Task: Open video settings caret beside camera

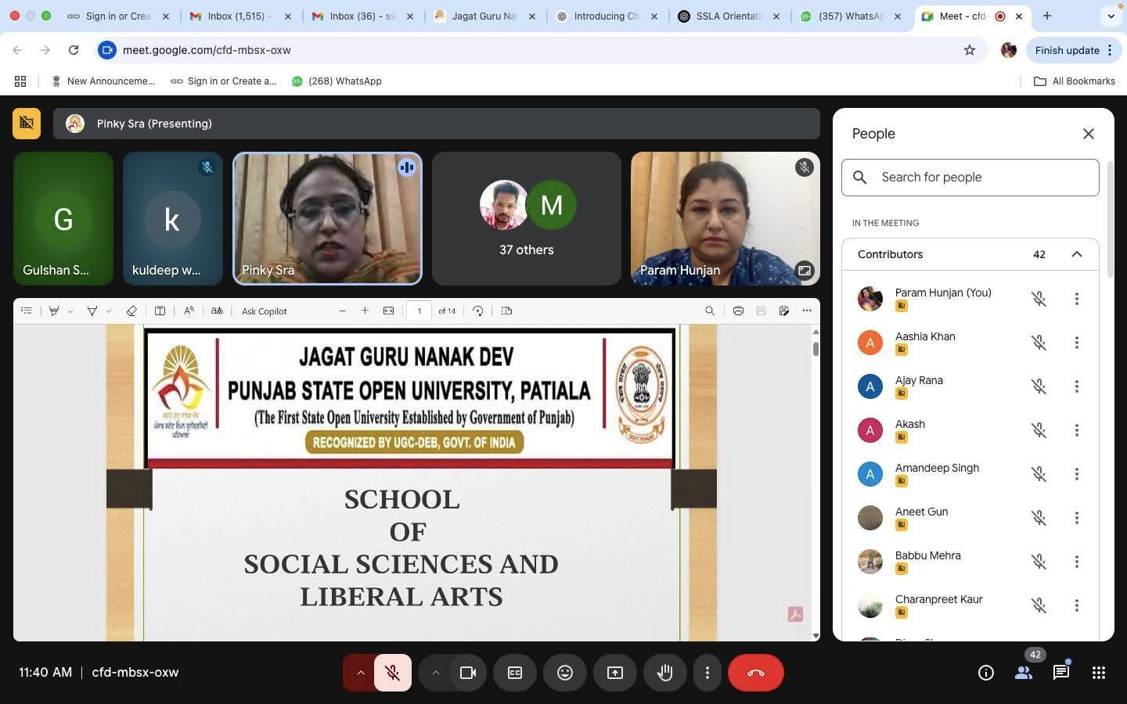Action: click(x=435, y=673)
